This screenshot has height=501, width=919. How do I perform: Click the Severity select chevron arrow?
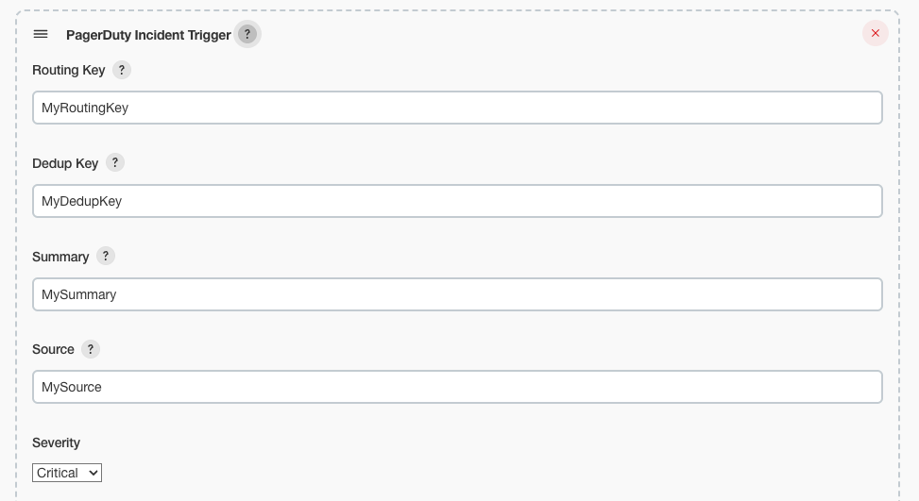tap(93, 473)
